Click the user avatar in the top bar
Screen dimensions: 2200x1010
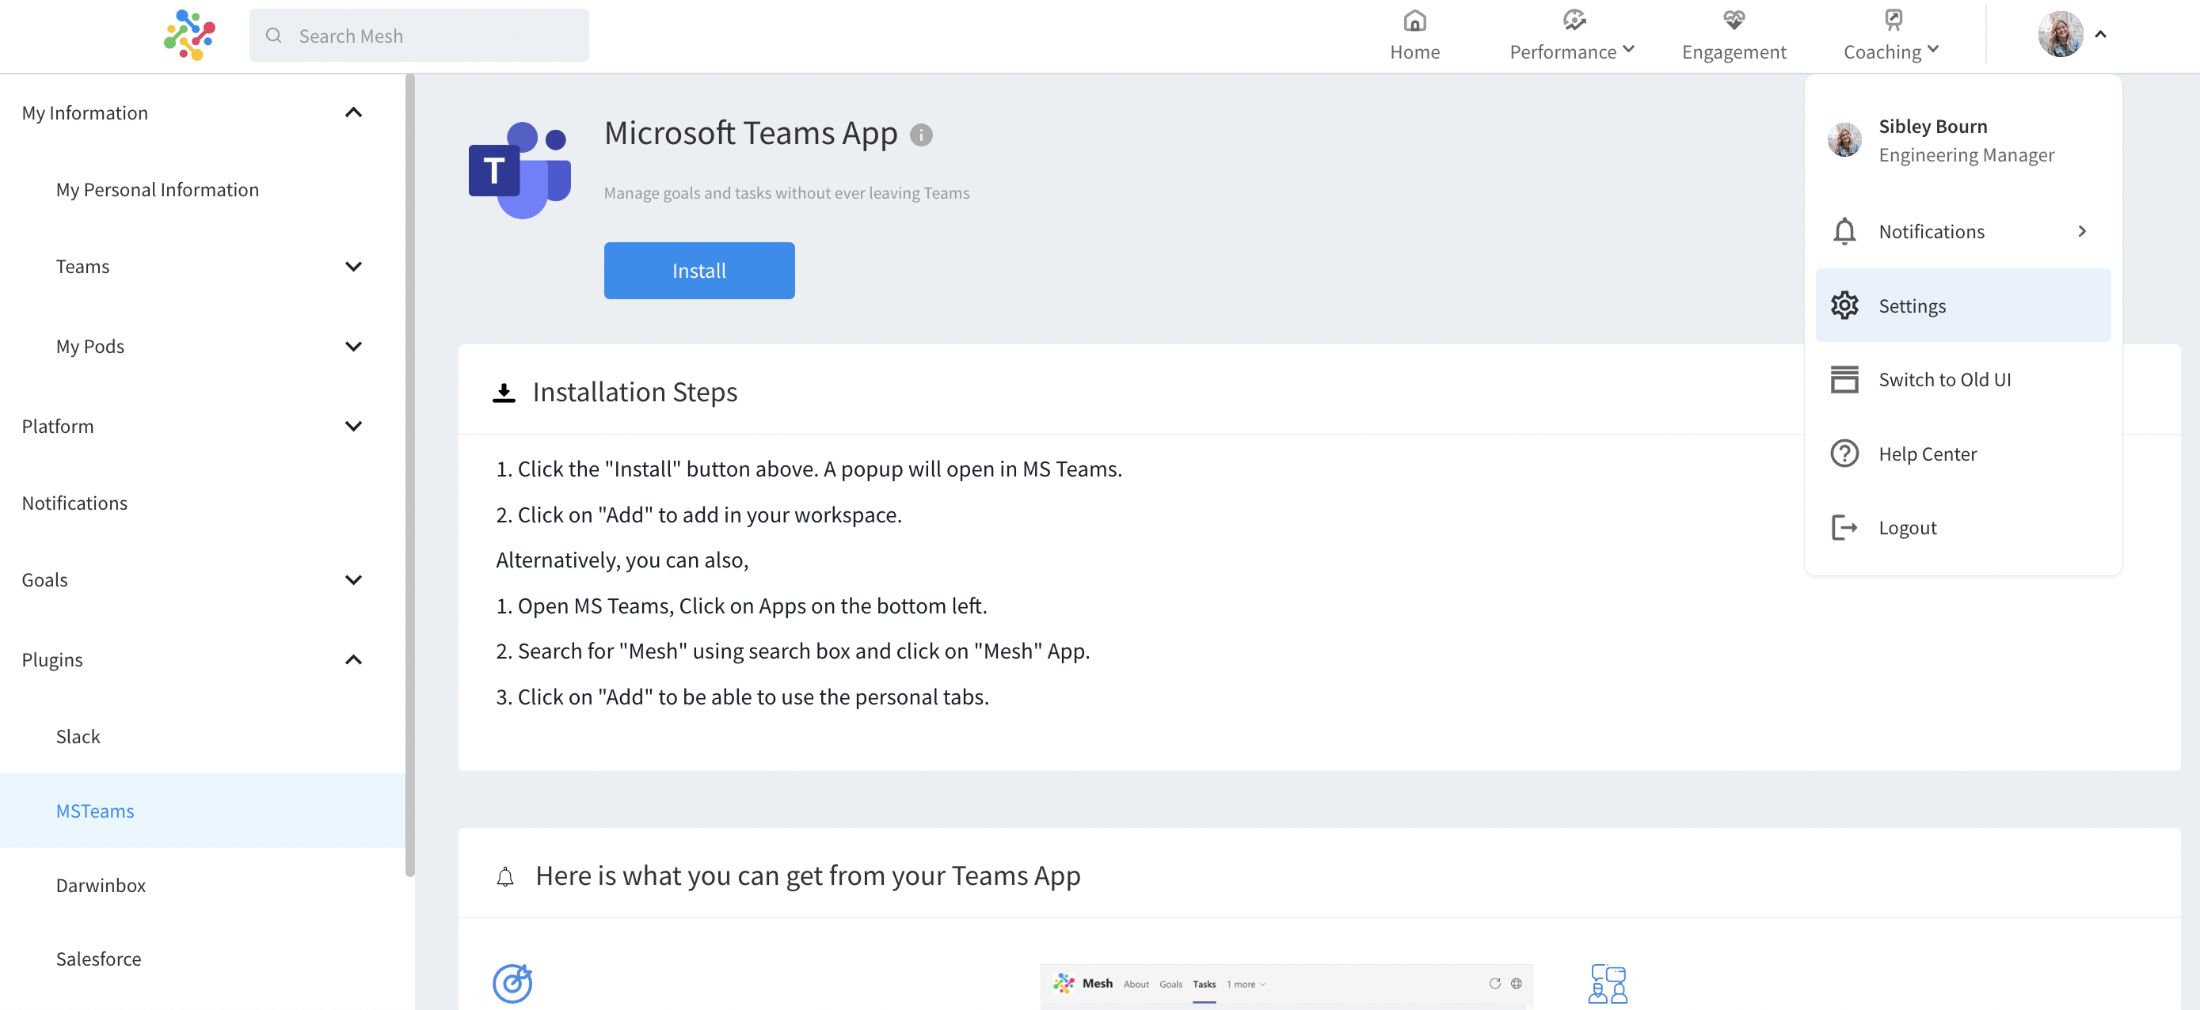[2059, 35]
